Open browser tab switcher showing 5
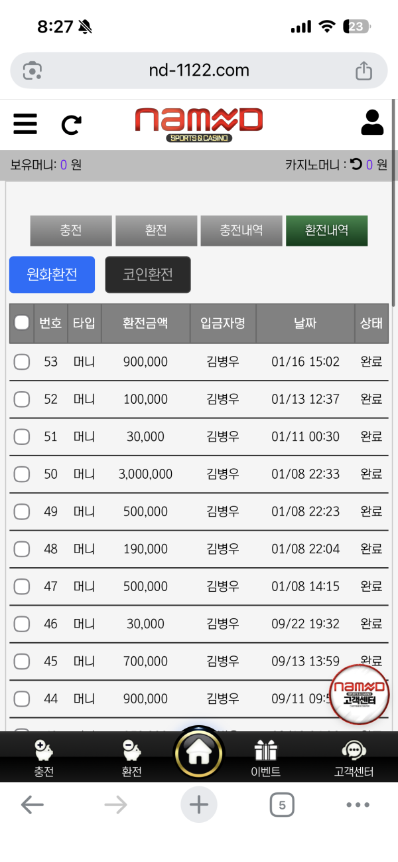Image resolution: width=398 pixels, height=862 pixels. [282, 806]
